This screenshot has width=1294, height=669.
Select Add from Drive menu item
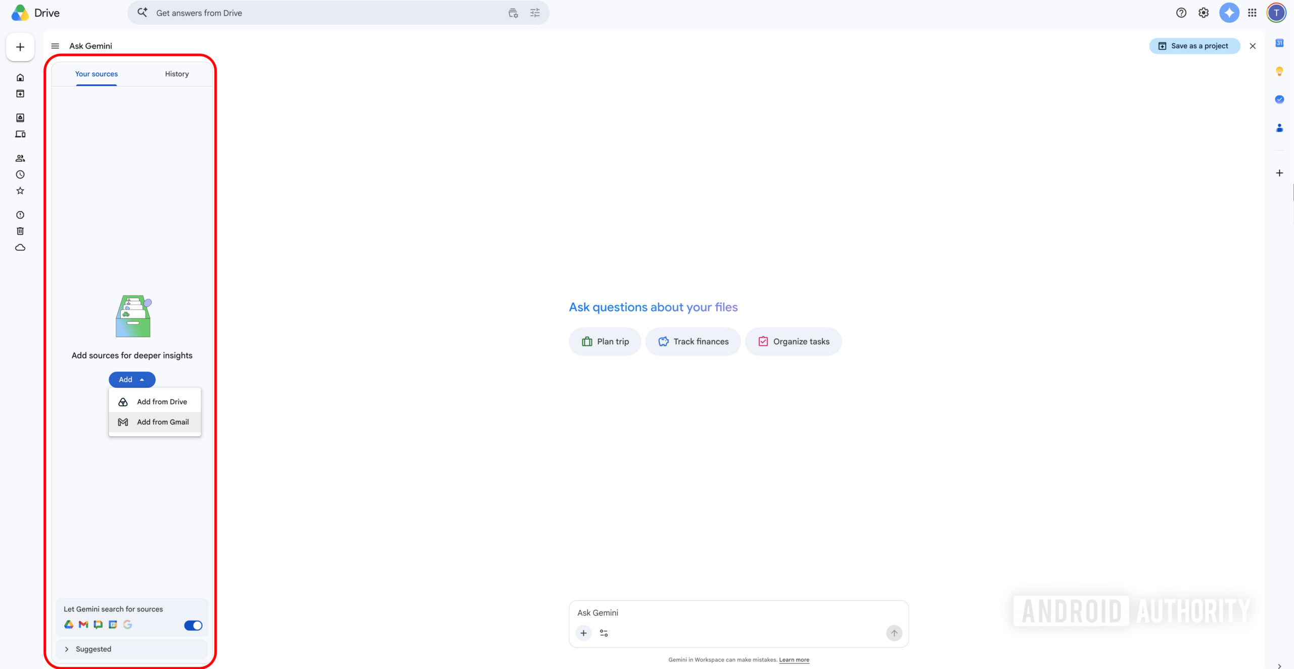click(155, 402)
